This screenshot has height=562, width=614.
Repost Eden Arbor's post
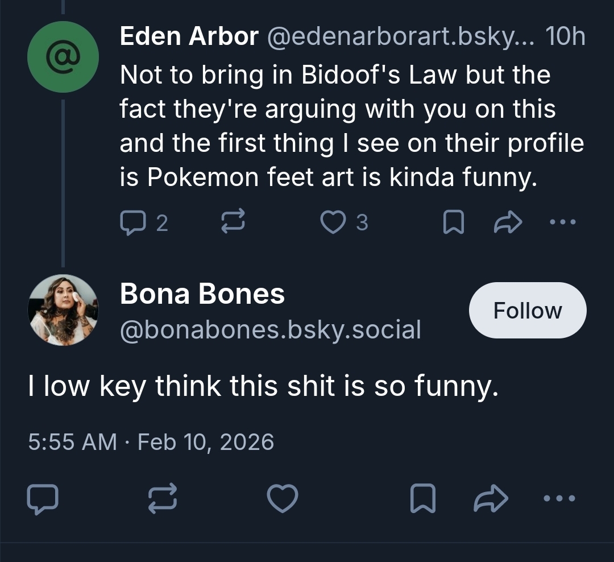(x=232, y=223)
